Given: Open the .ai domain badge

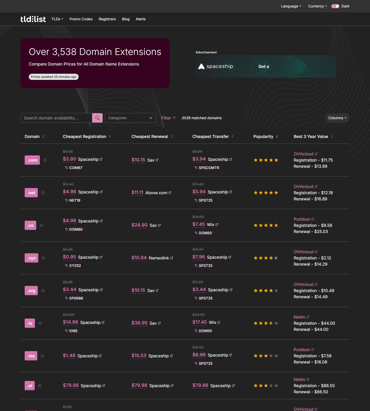Looking at the screenshot, I should coord(30,386).
